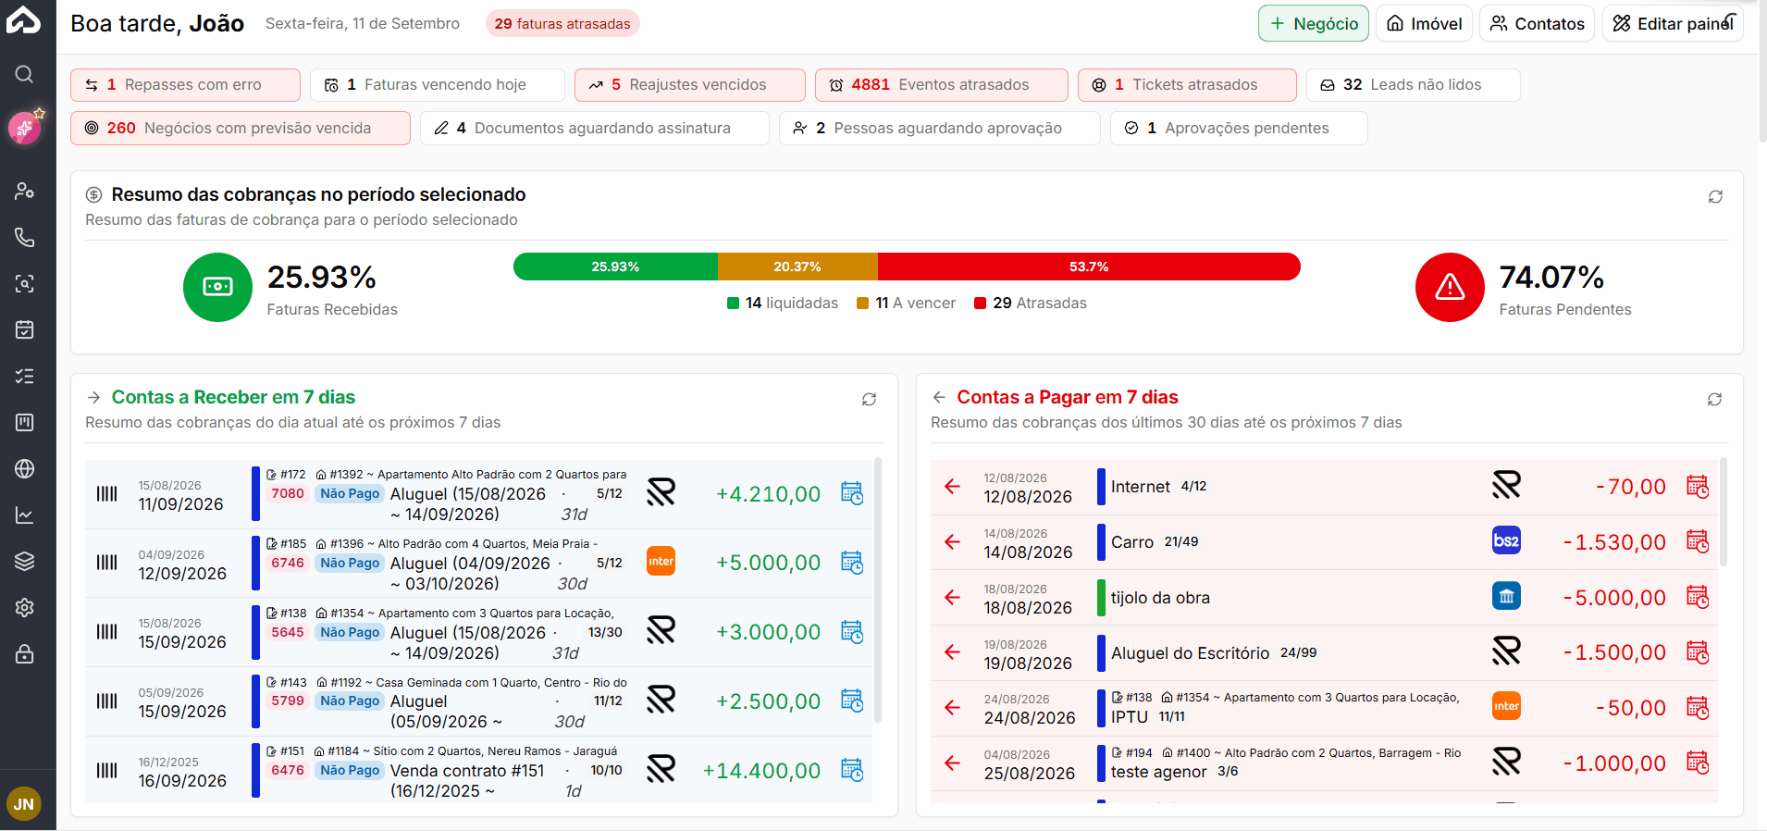The image size is (1767, 831).
Task: Click the calendar icon for the +4.210,00 invoice
Action: tap(852, 493)
